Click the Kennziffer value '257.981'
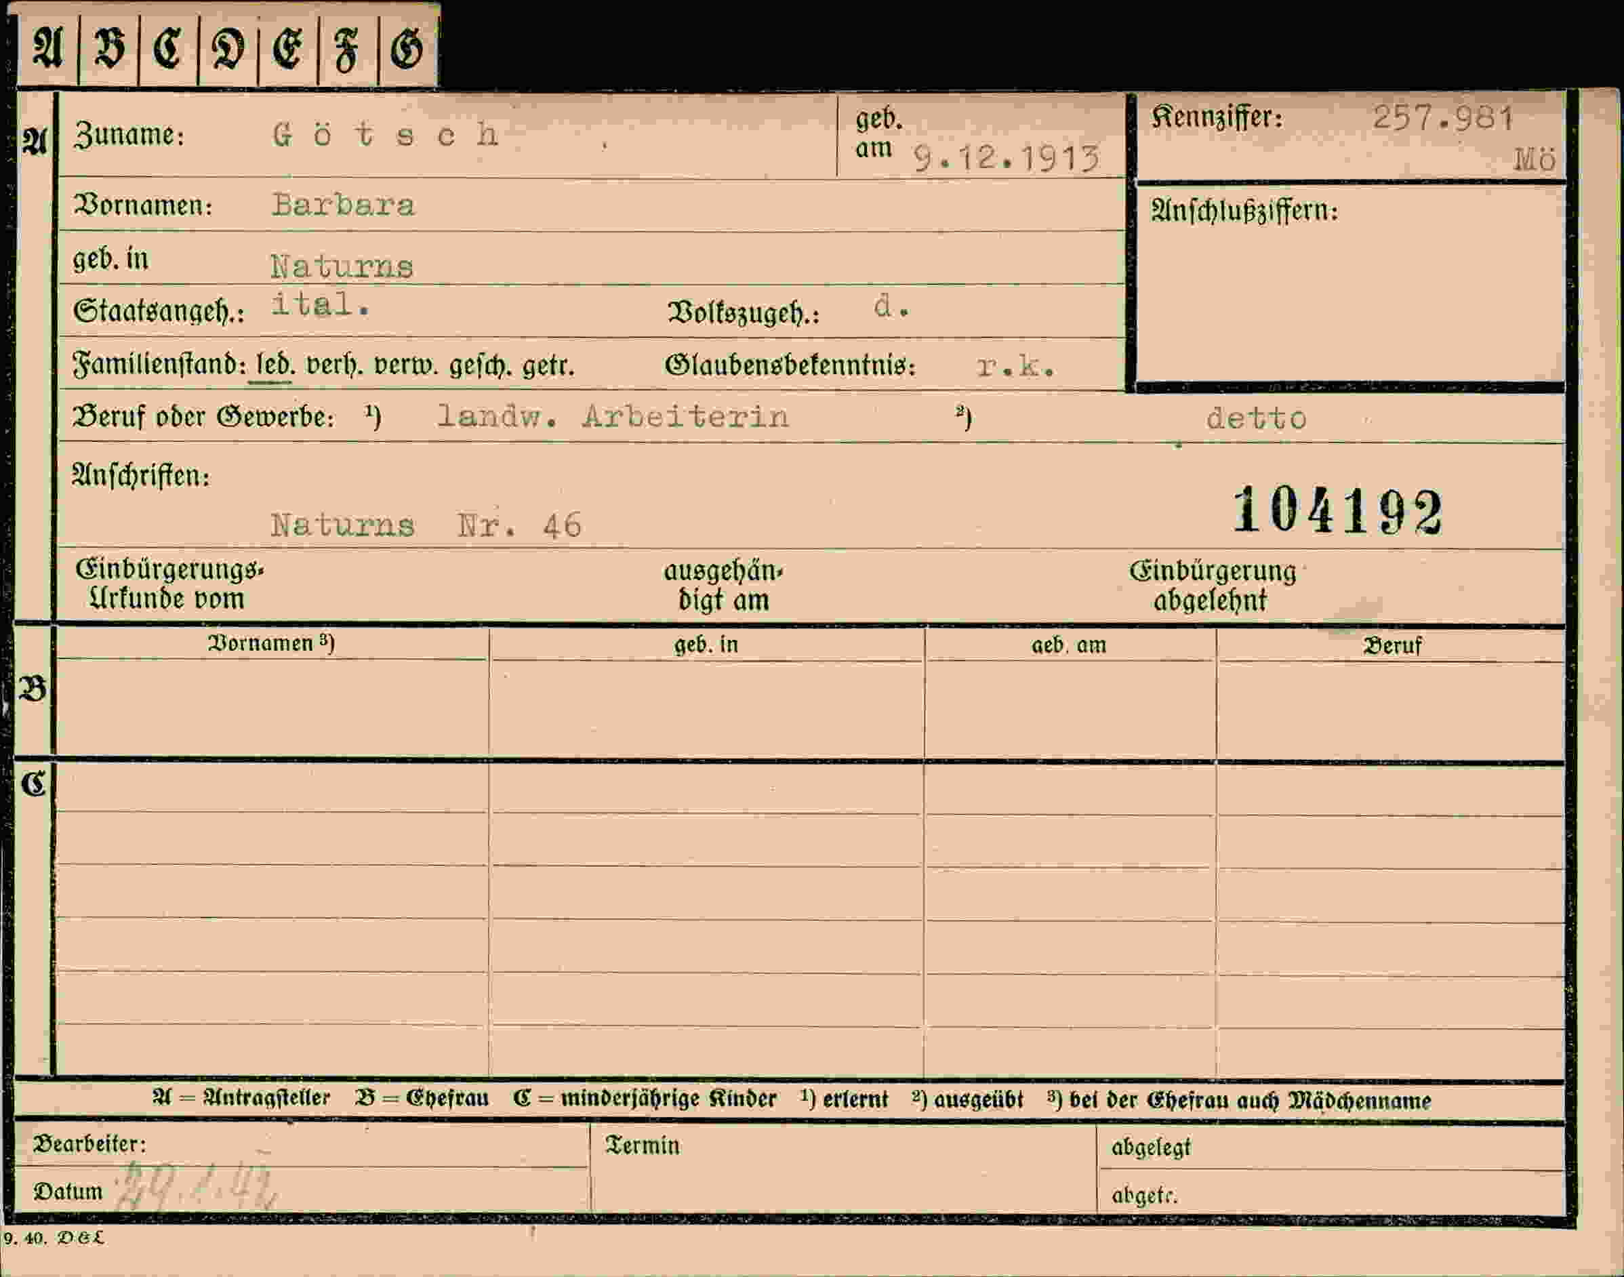 (x=1442, y=118)
